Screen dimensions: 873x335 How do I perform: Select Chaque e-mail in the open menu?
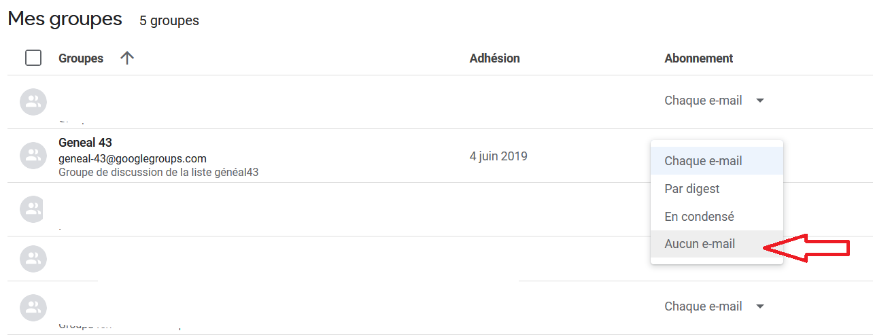703,161
